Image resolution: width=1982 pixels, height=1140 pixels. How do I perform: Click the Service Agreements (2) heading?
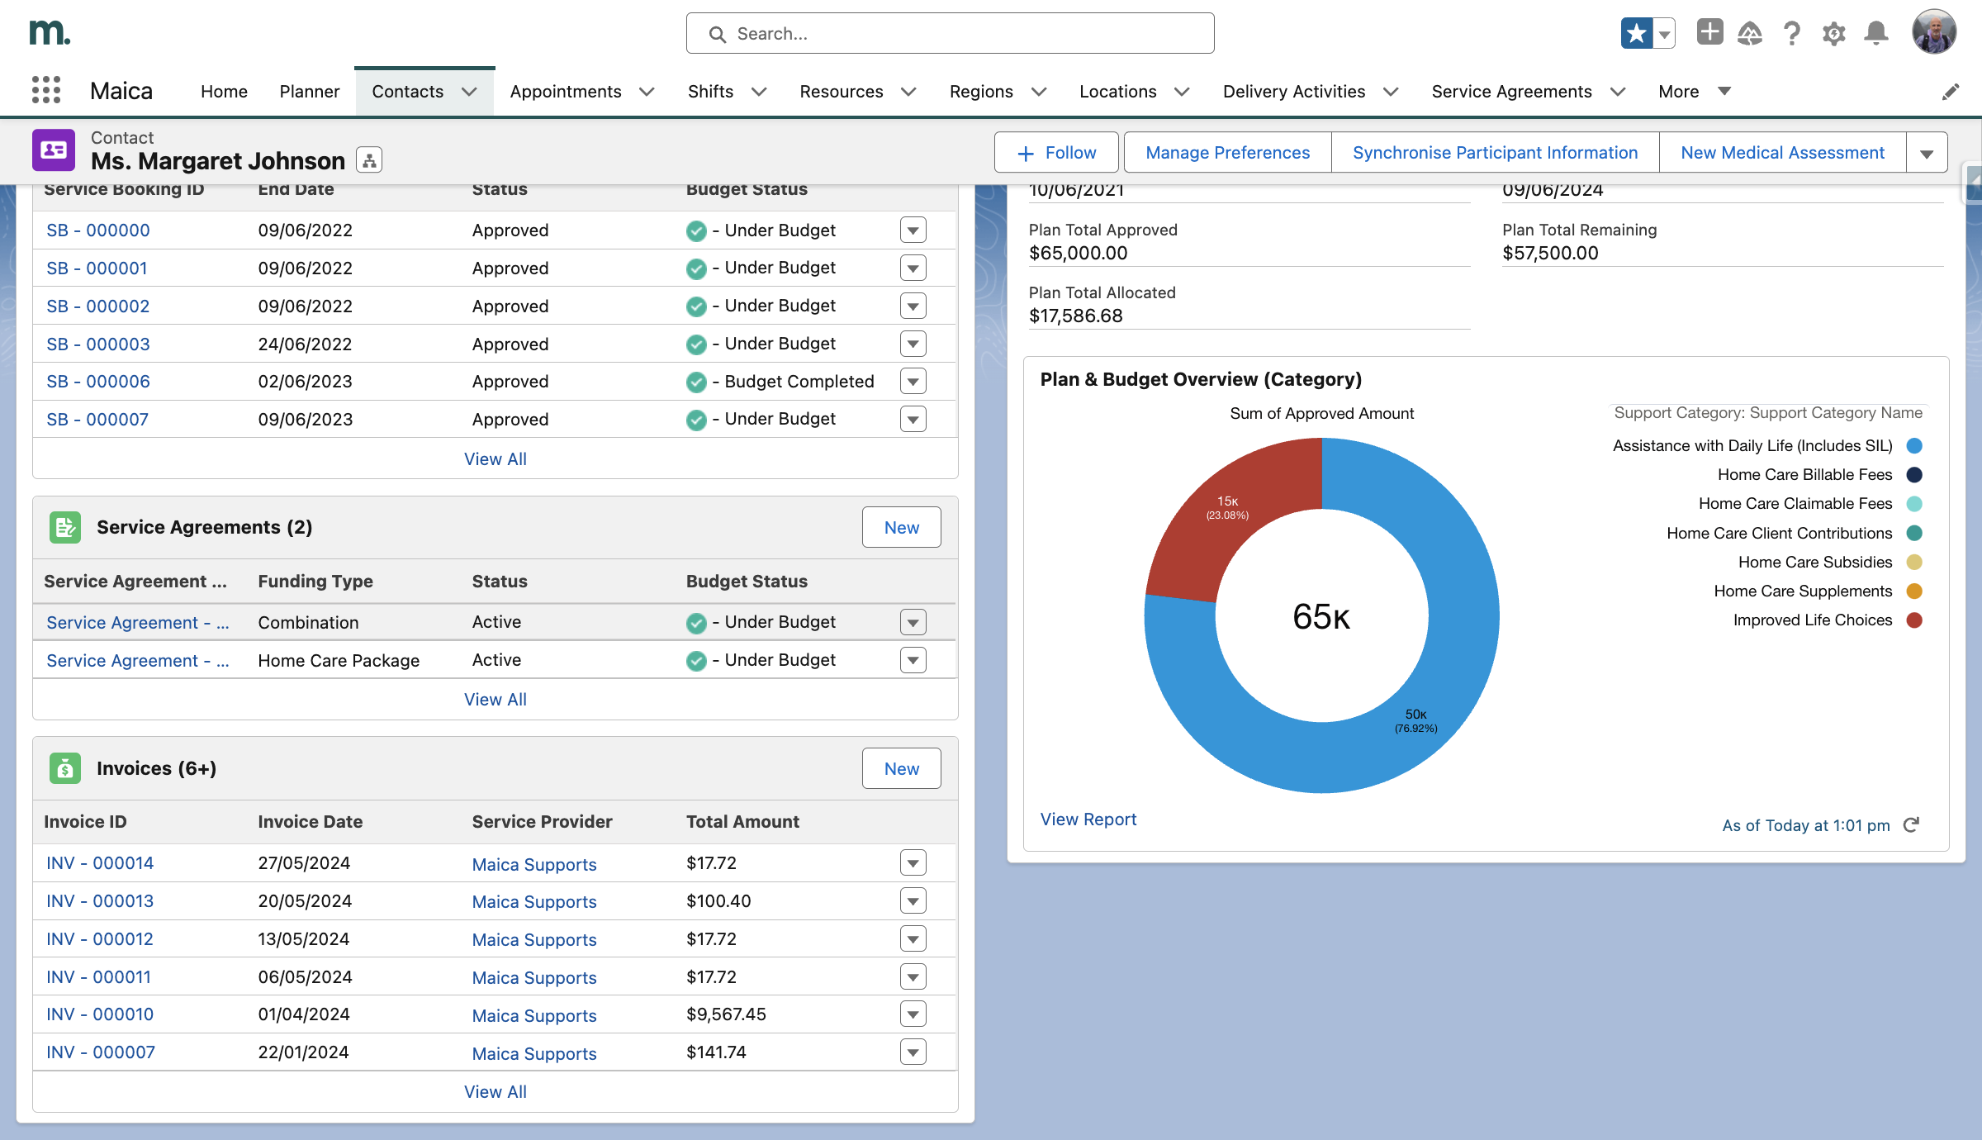pos(204,527)
